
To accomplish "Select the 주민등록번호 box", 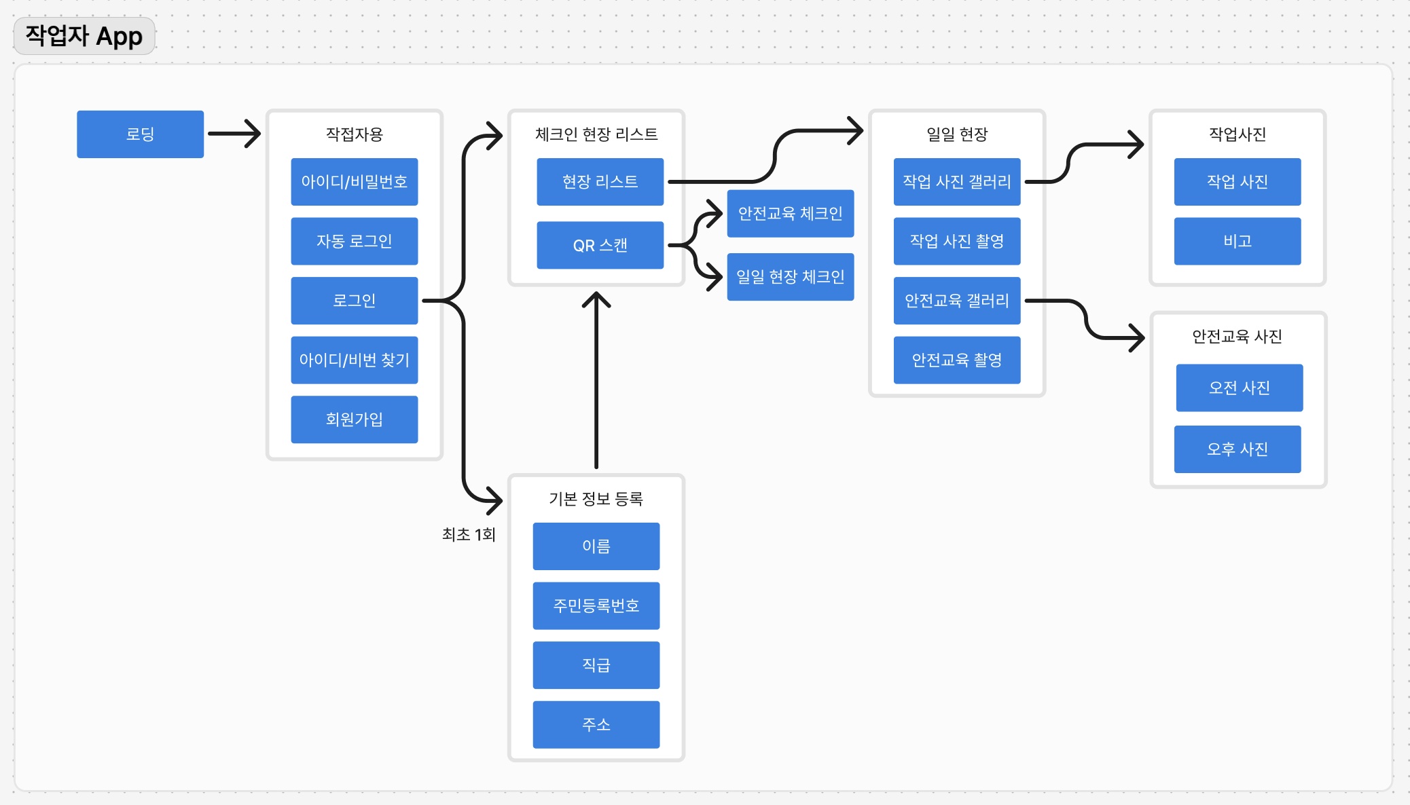I will 596,605.
